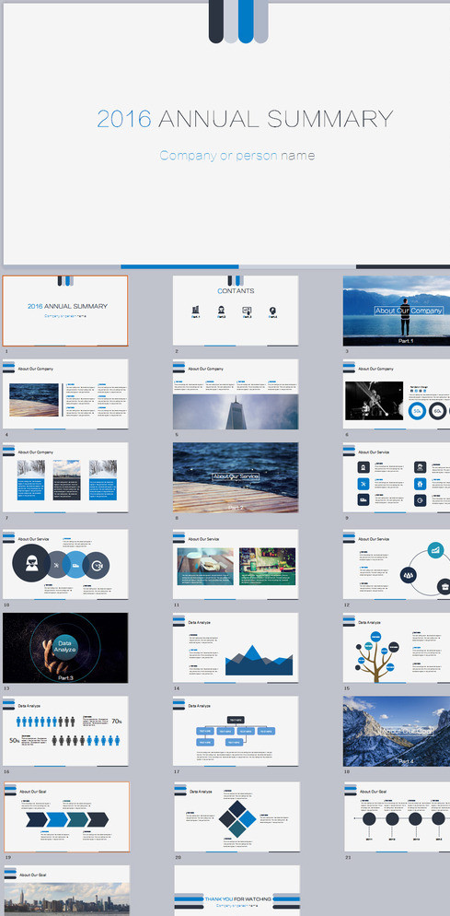
Task: Click the blue tools icon on slide 9
Action: (x=363, y=485)
